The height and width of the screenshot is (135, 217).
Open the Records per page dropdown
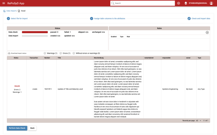[x=198, y=121]
